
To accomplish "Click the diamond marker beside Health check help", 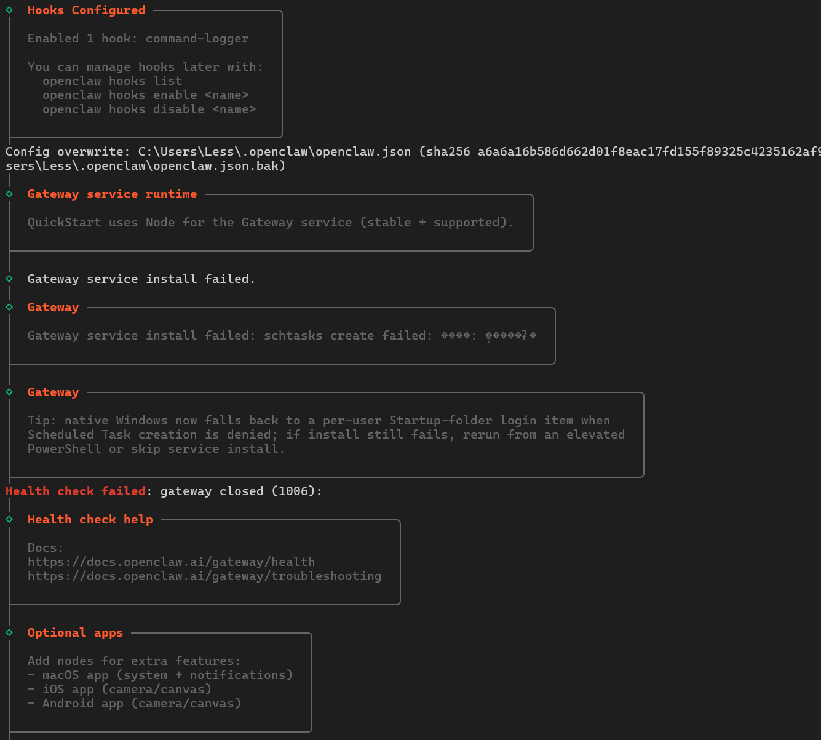I will (9, 519).
